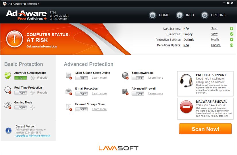The height and width of the screenshot is (155, 237).
Task: Click the Upgrade to Ad-Aware Personal link
Action: pos(33,136)
